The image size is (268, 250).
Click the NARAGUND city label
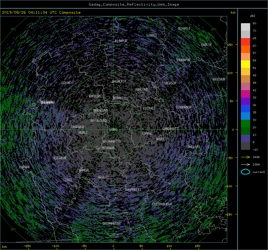101,111
